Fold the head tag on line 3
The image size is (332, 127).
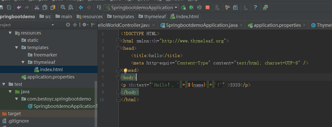tap(119, 48)
